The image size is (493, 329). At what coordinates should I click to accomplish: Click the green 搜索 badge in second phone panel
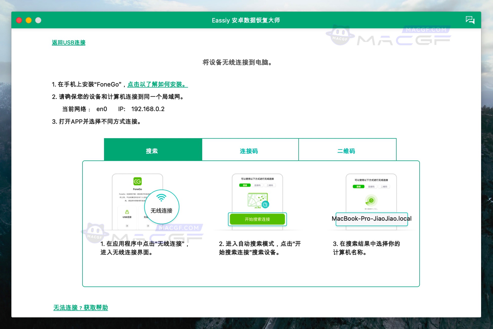(x=245, y=185)
